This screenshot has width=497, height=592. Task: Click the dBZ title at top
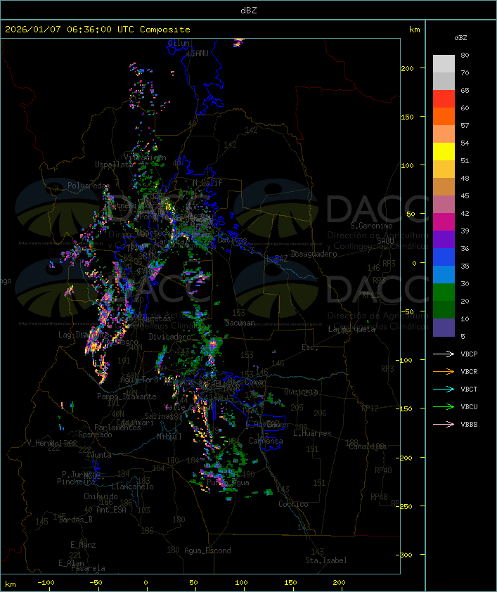pos(249,11)
